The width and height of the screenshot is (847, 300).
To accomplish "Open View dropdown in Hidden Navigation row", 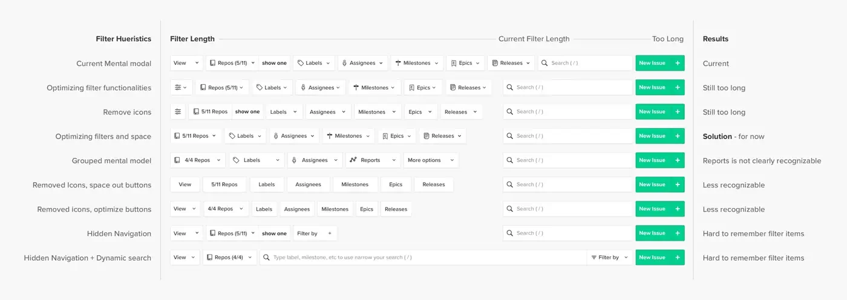I will (x=186, y=233).
